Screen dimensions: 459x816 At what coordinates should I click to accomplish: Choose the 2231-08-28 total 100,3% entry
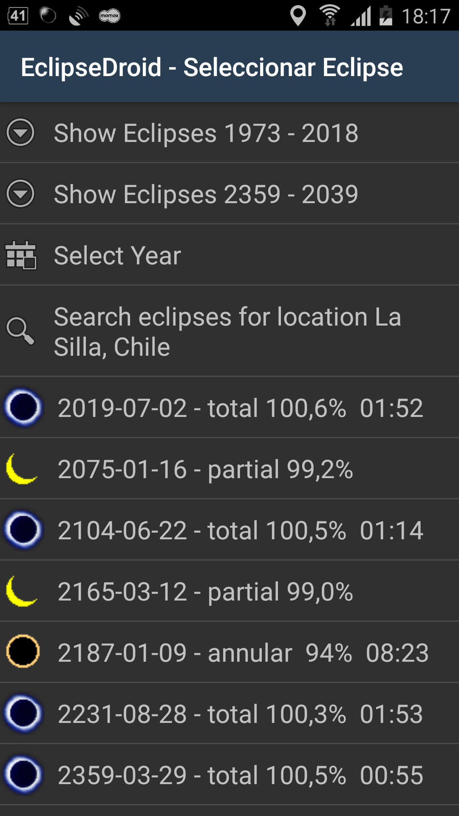point(229,713)
